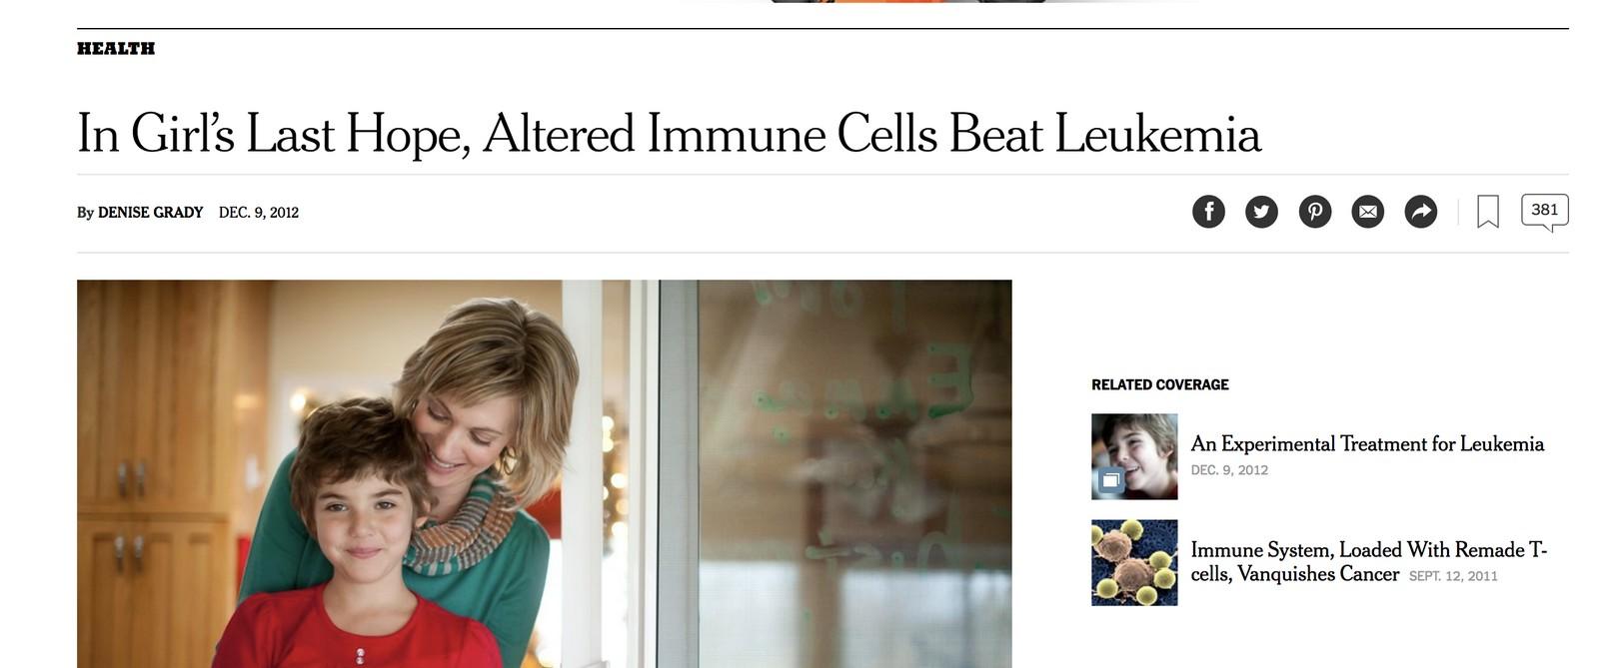Open slideshow icon on first related thumbnail
The width and height of the screenshot is (1618, 668).
pyautogui.click(x=1109, y=481)
